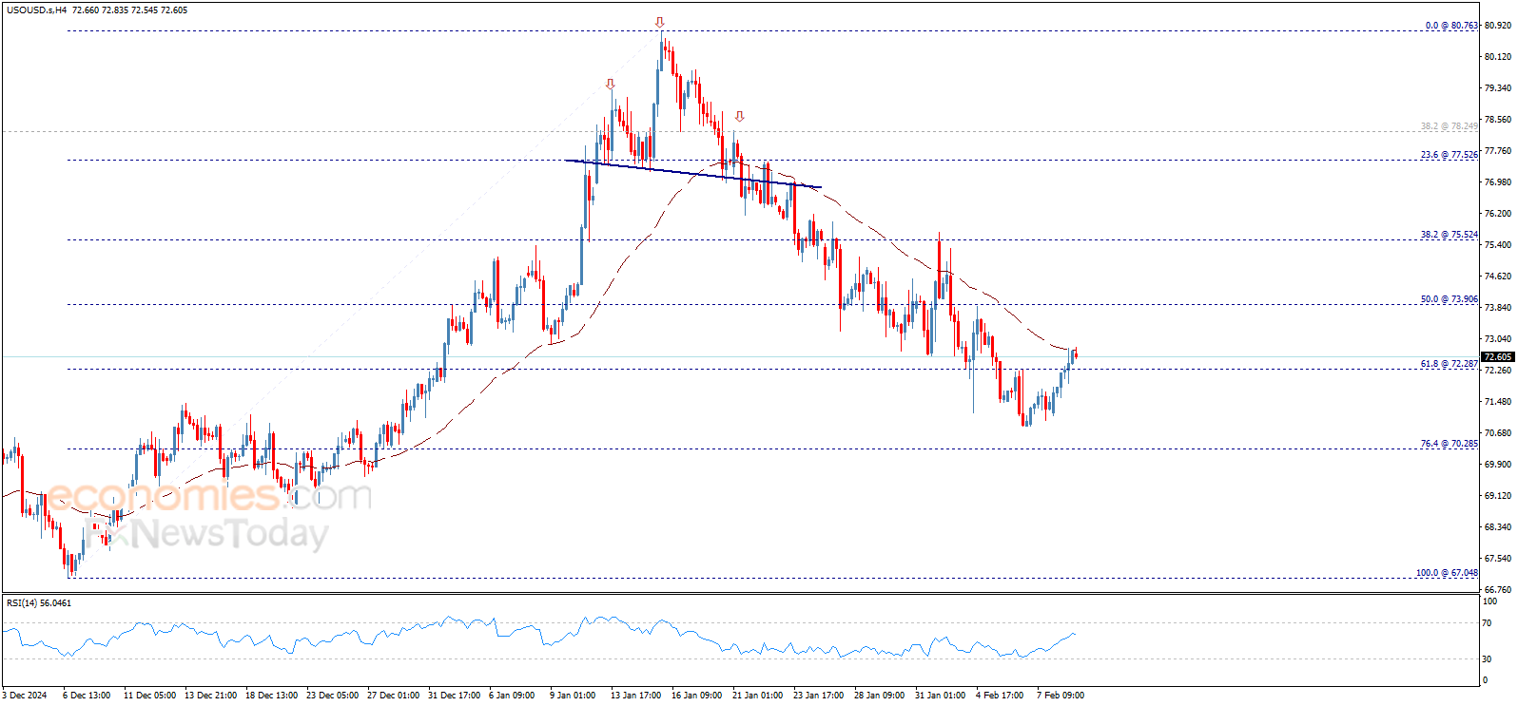1518x706 pixels.
Task: Select the 61.8 @ 72.287 Fibonacci label
Action: pyautogui.click(x=1450, y=364)
